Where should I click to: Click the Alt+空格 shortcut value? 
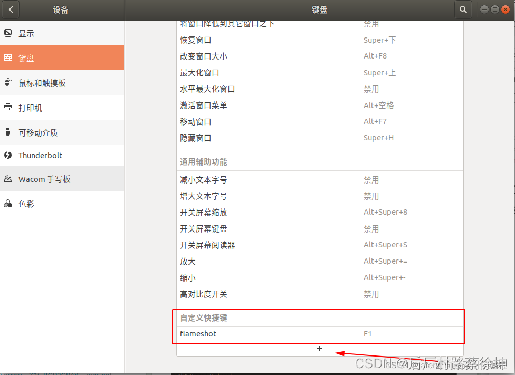coord(378,105)
